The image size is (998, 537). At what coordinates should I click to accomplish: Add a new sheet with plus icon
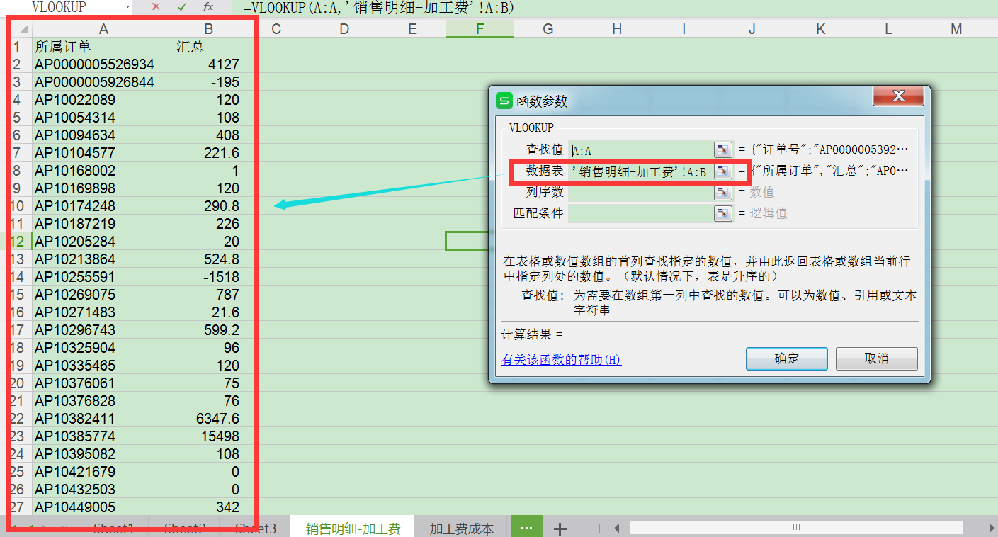pos(560,528)
